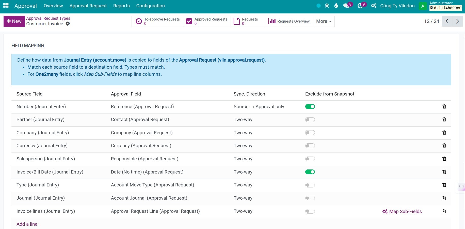Delete the Partner (Journal Entry) mapping row
The image size is (465, 229).
click(x=444, y=120)
